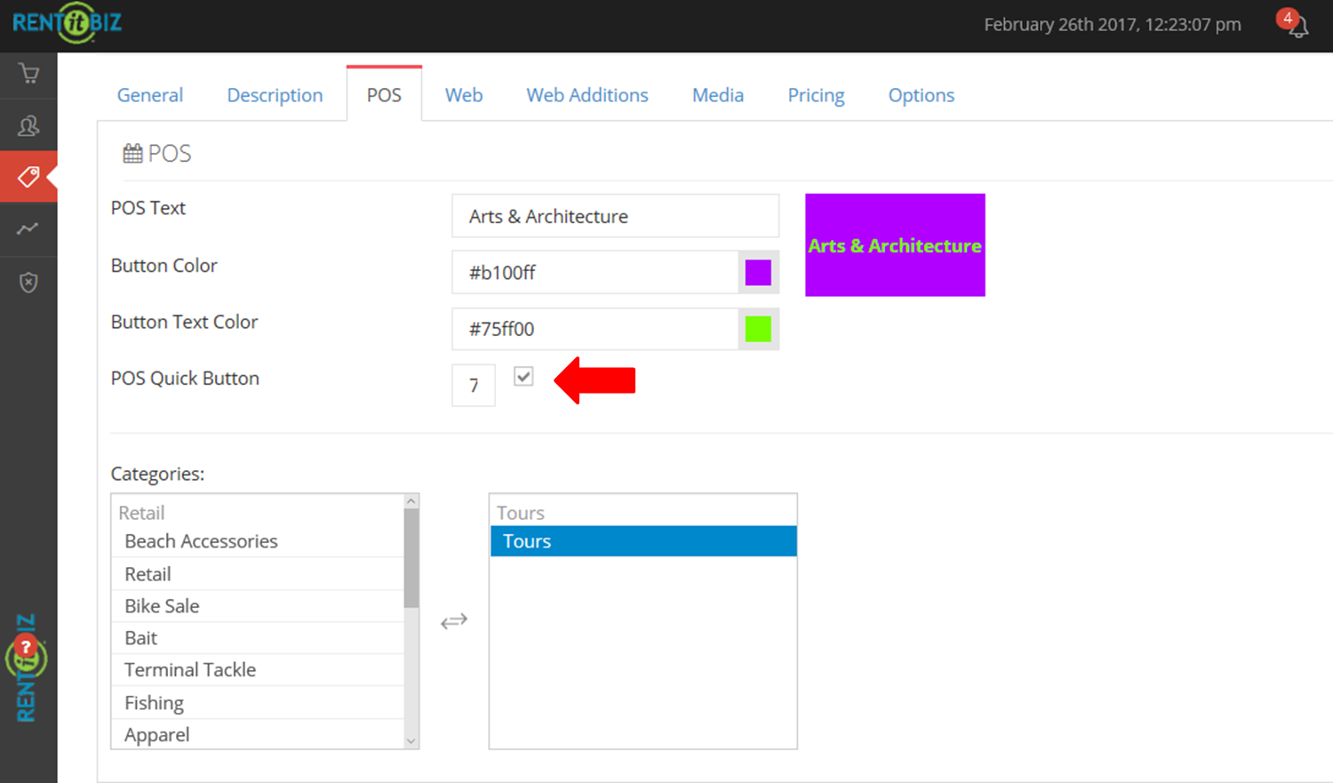
Task: Open the shield security sidebar icon
Action: tap(28, 283)
